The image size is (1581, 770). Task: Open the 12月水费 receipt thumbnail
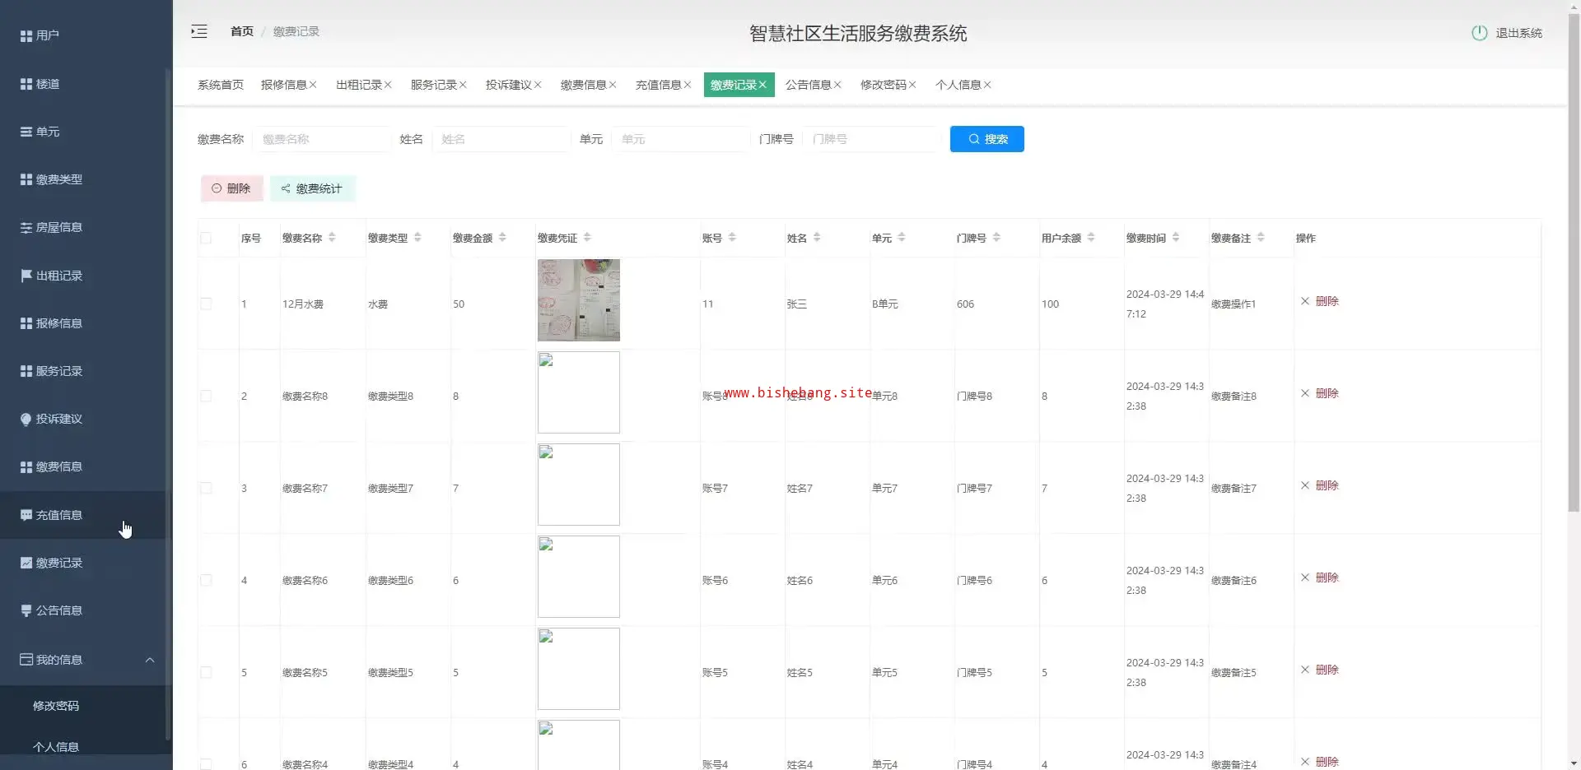click(578, 300)
